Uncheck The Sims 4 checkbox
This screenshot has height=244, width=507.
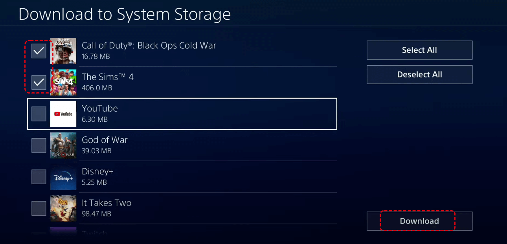[39, 83]
